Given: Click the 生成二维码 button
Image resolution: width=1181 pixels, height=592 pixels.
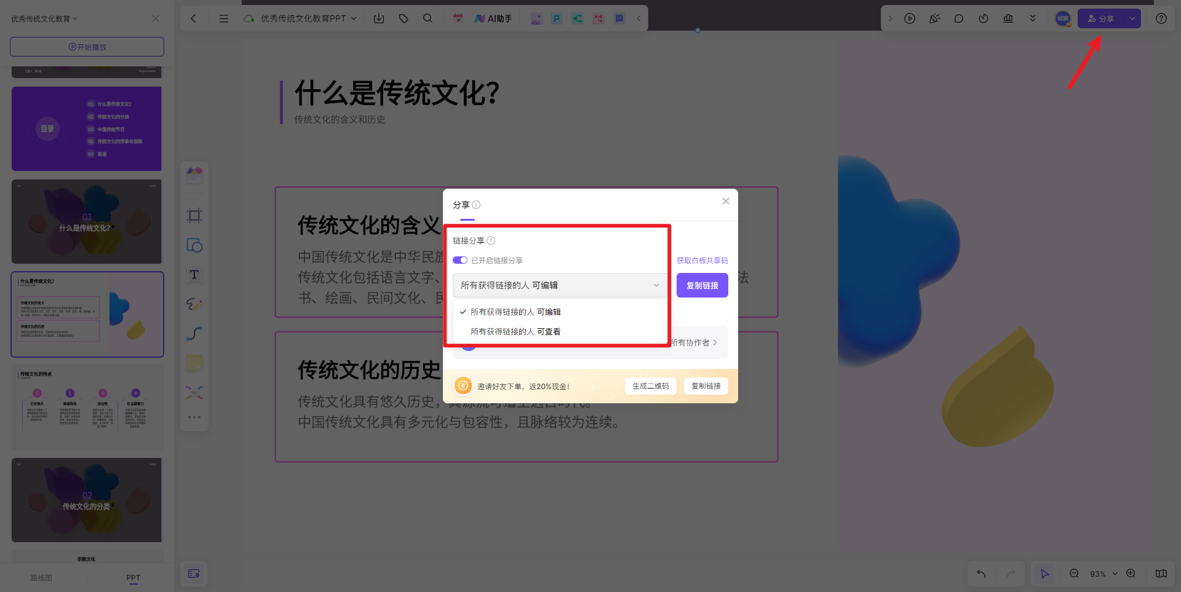Looking at the screenshot, I should click(x=651, y=386).
